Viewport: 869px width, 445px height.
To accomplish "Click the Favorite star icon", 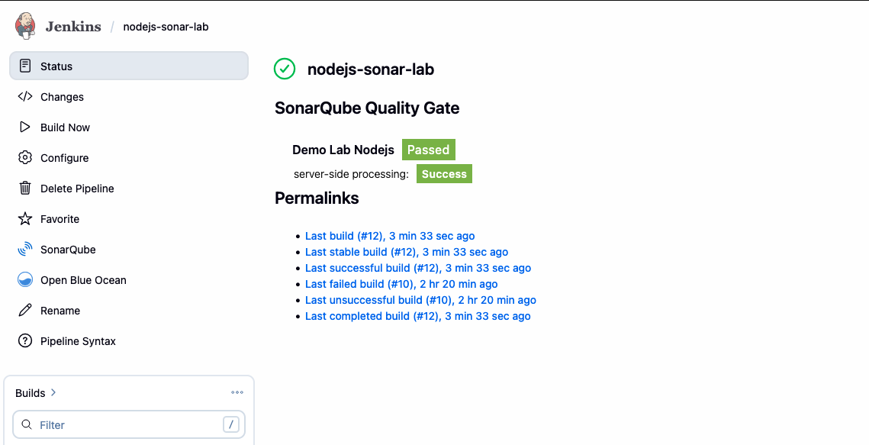I will point(25,219).
